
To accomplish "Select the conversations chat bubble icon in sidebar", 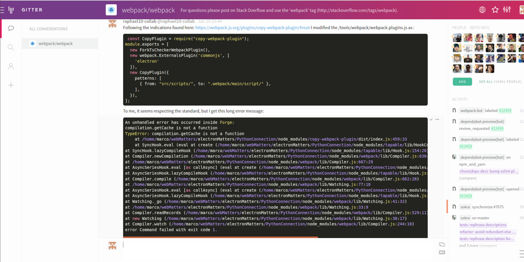I will click(x=10, y=28).
